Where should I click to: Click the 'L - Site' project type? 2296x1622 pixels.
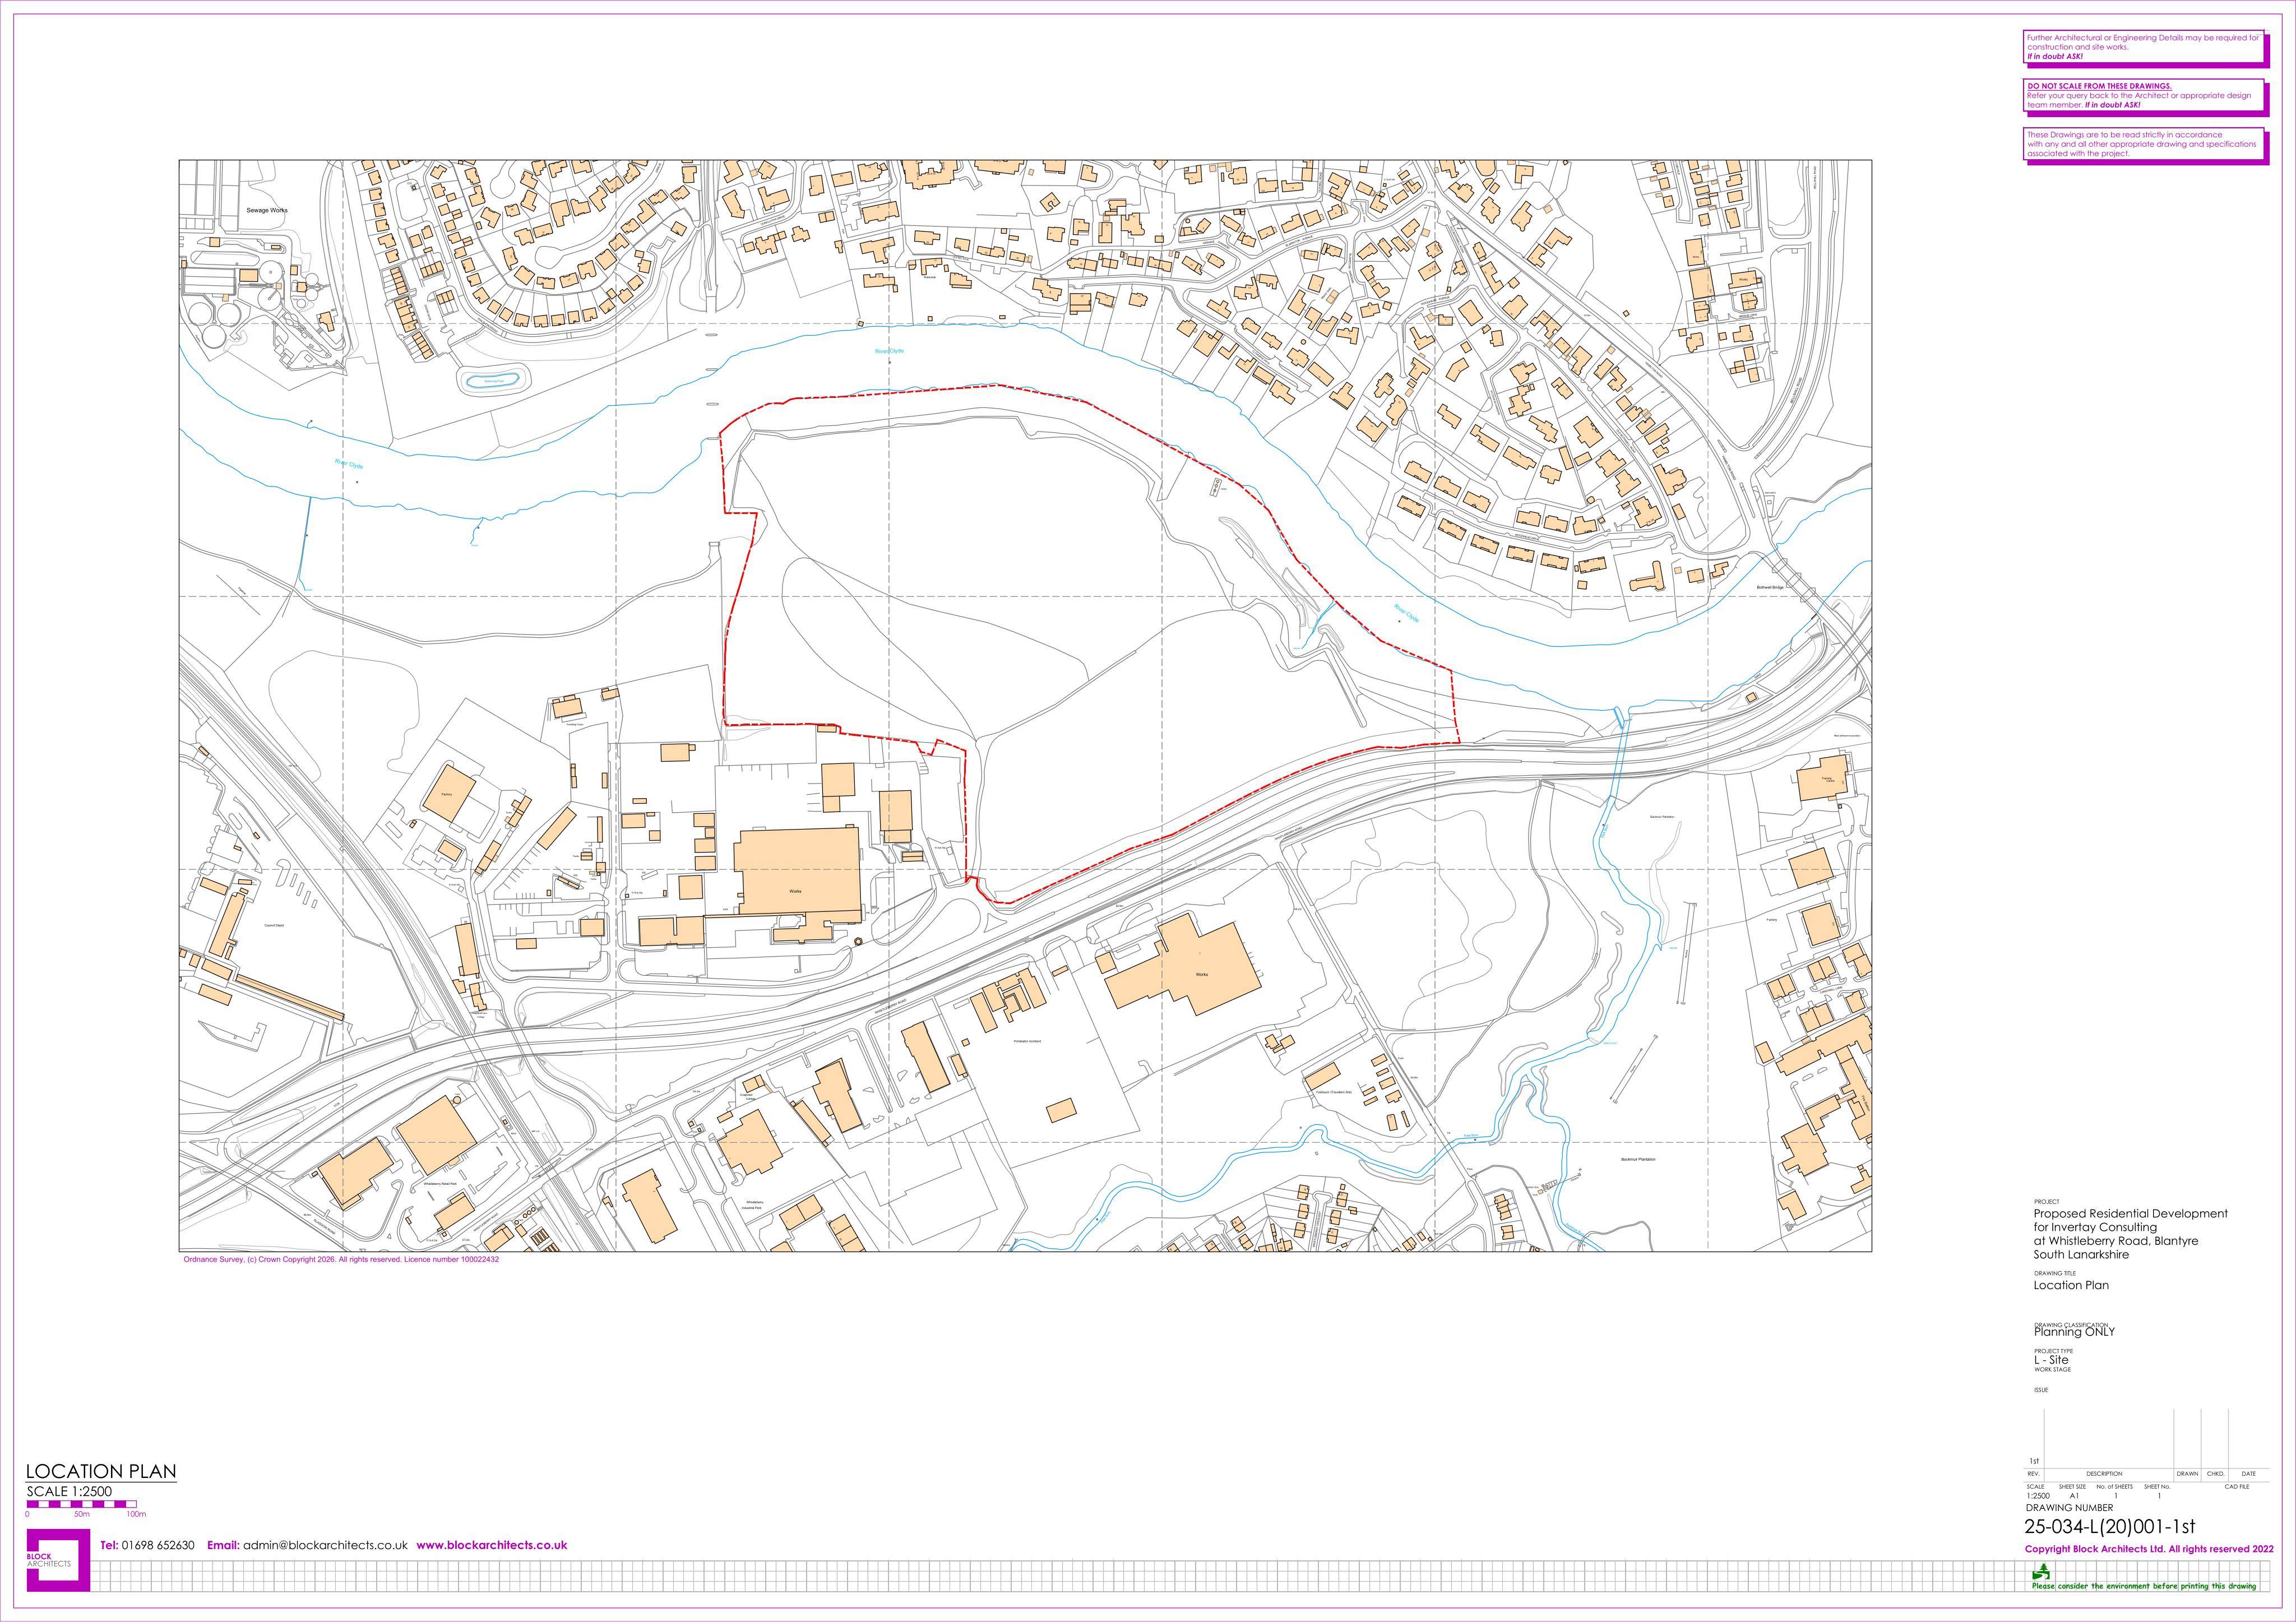coord(2051,1360)
